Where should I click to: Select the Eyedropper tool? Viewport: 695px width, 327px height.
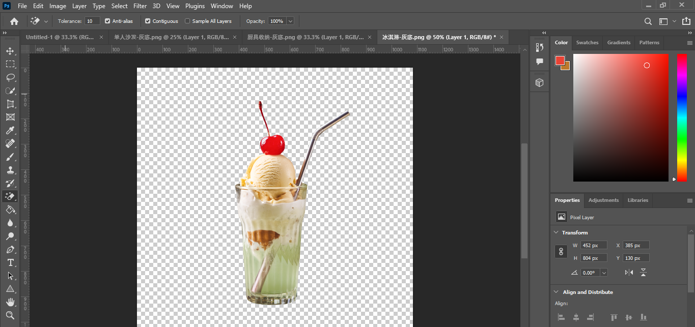[x=10, y=130]
